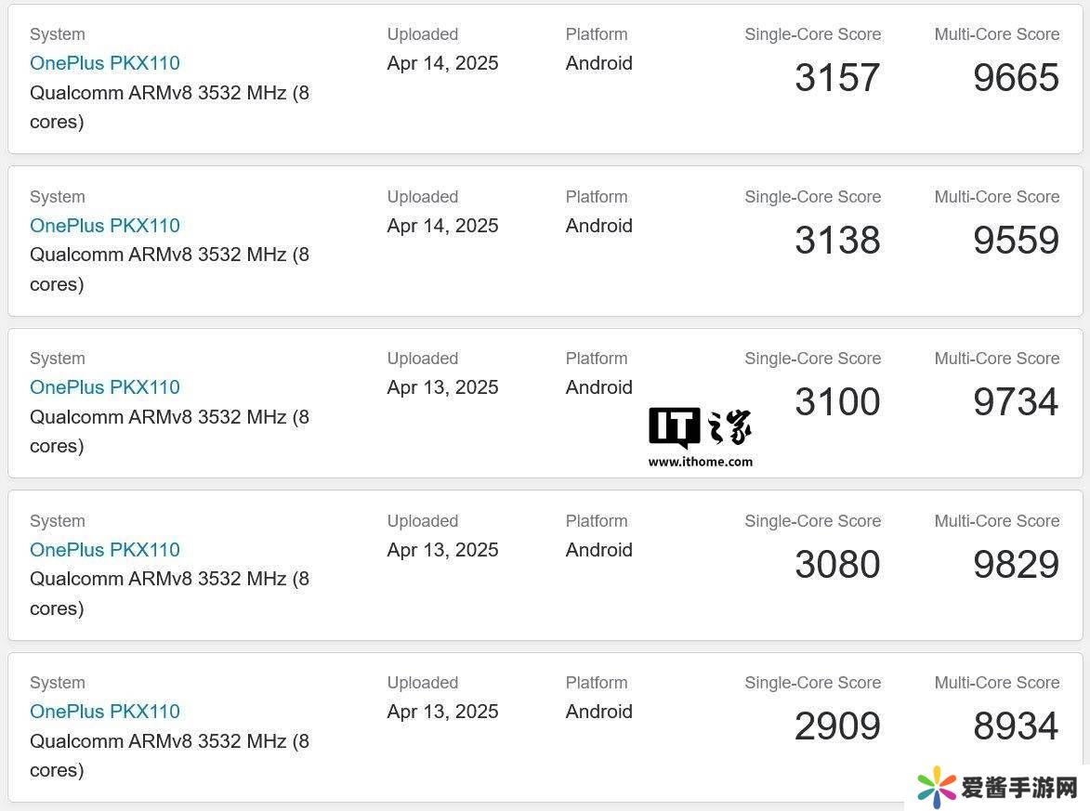Open OnePlus PKX110 result scoring 2909 single-core
The image size is (1090, 811).
pos(105,712)
